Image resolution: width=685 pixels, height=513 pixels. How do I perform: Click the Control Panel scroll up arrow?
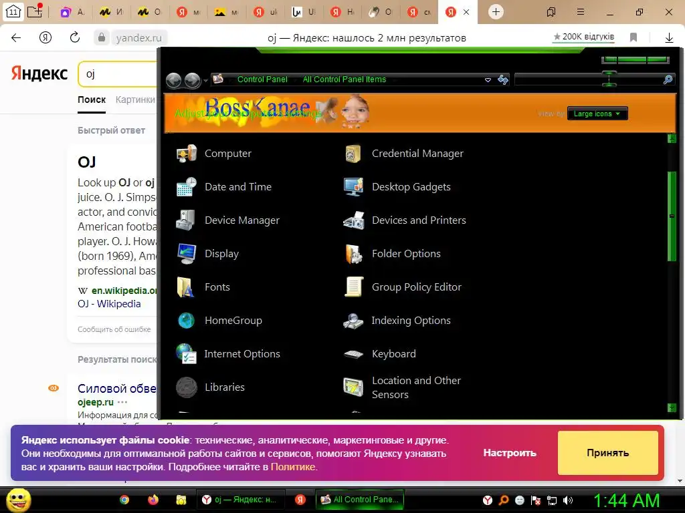tap(672, 139)
